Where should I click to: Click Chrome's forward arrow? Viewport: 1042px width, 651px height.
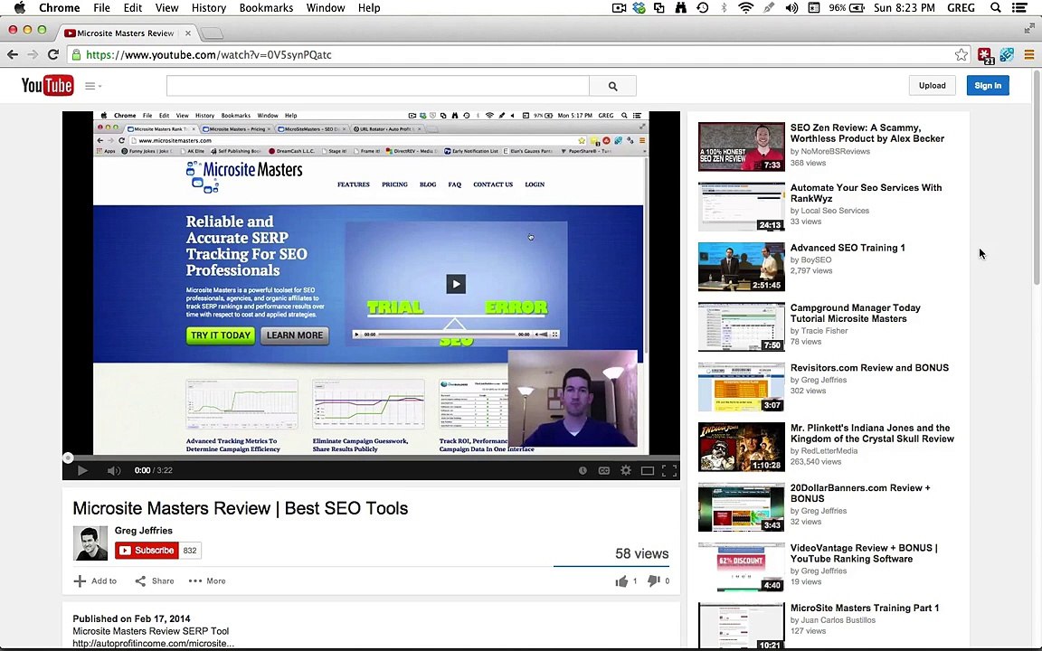pyautogui.click(x=33, y=54)
